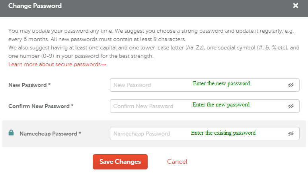The image size is (308, 177).
Task: Click the asterisk beside Namecheap Password
Action: 80,133
